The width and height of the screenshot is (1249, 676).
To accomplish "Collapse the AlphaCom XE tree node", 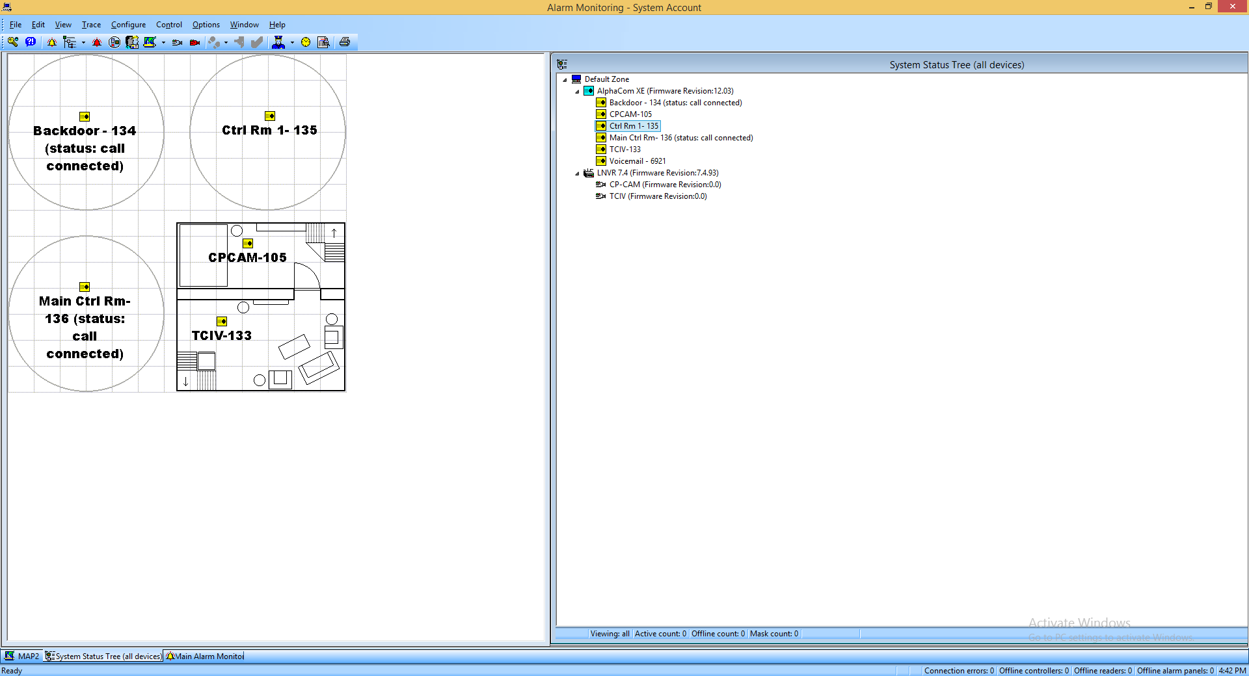I will point(577,92).
